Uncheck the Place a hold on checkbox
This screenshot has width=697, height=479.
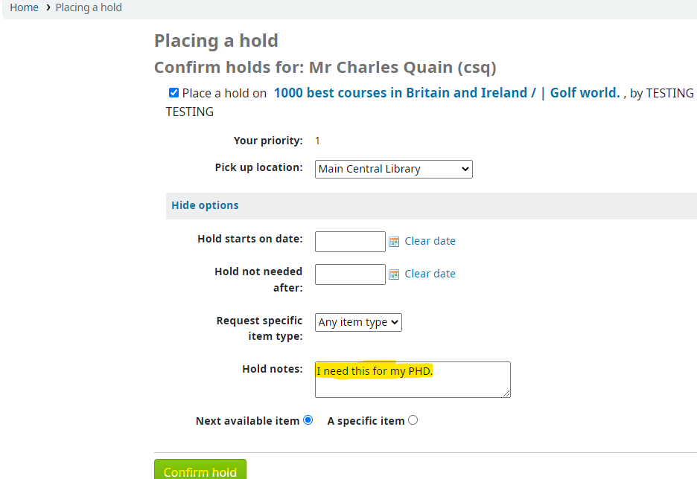(x=174, y=93)
